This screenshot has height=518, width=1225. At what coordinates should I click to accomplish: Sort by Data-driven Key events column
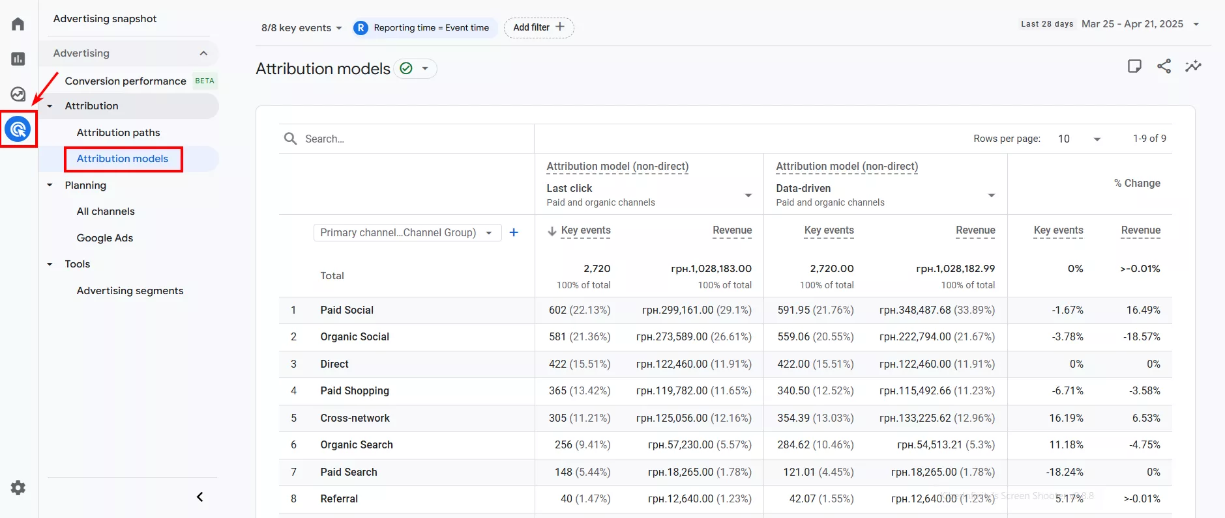[829, 230]
